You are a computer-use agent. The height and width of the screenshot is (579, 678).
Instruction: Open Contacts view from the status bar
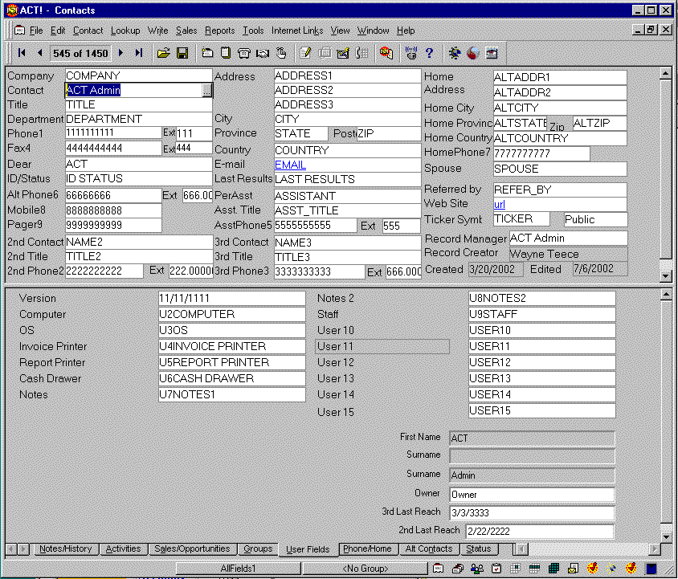(438, 569)
